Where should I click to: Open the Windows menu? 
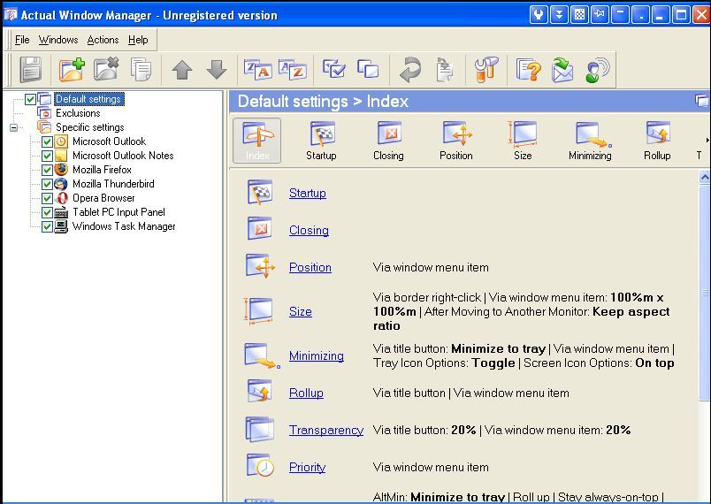(x=58, y=40)
